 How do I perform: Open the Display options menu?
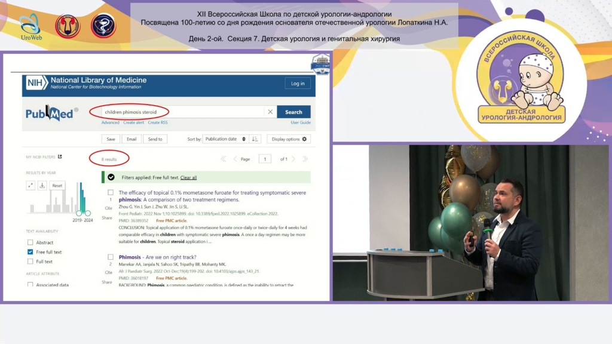[x=289, y=139]
